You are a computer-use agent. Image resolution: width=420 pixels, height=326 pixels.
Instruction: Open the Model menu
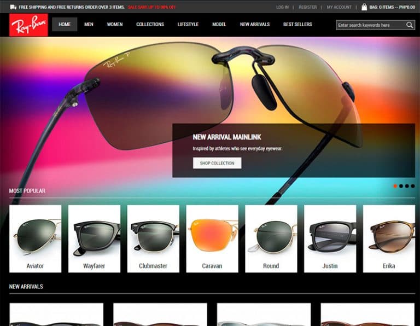[219, 25]
